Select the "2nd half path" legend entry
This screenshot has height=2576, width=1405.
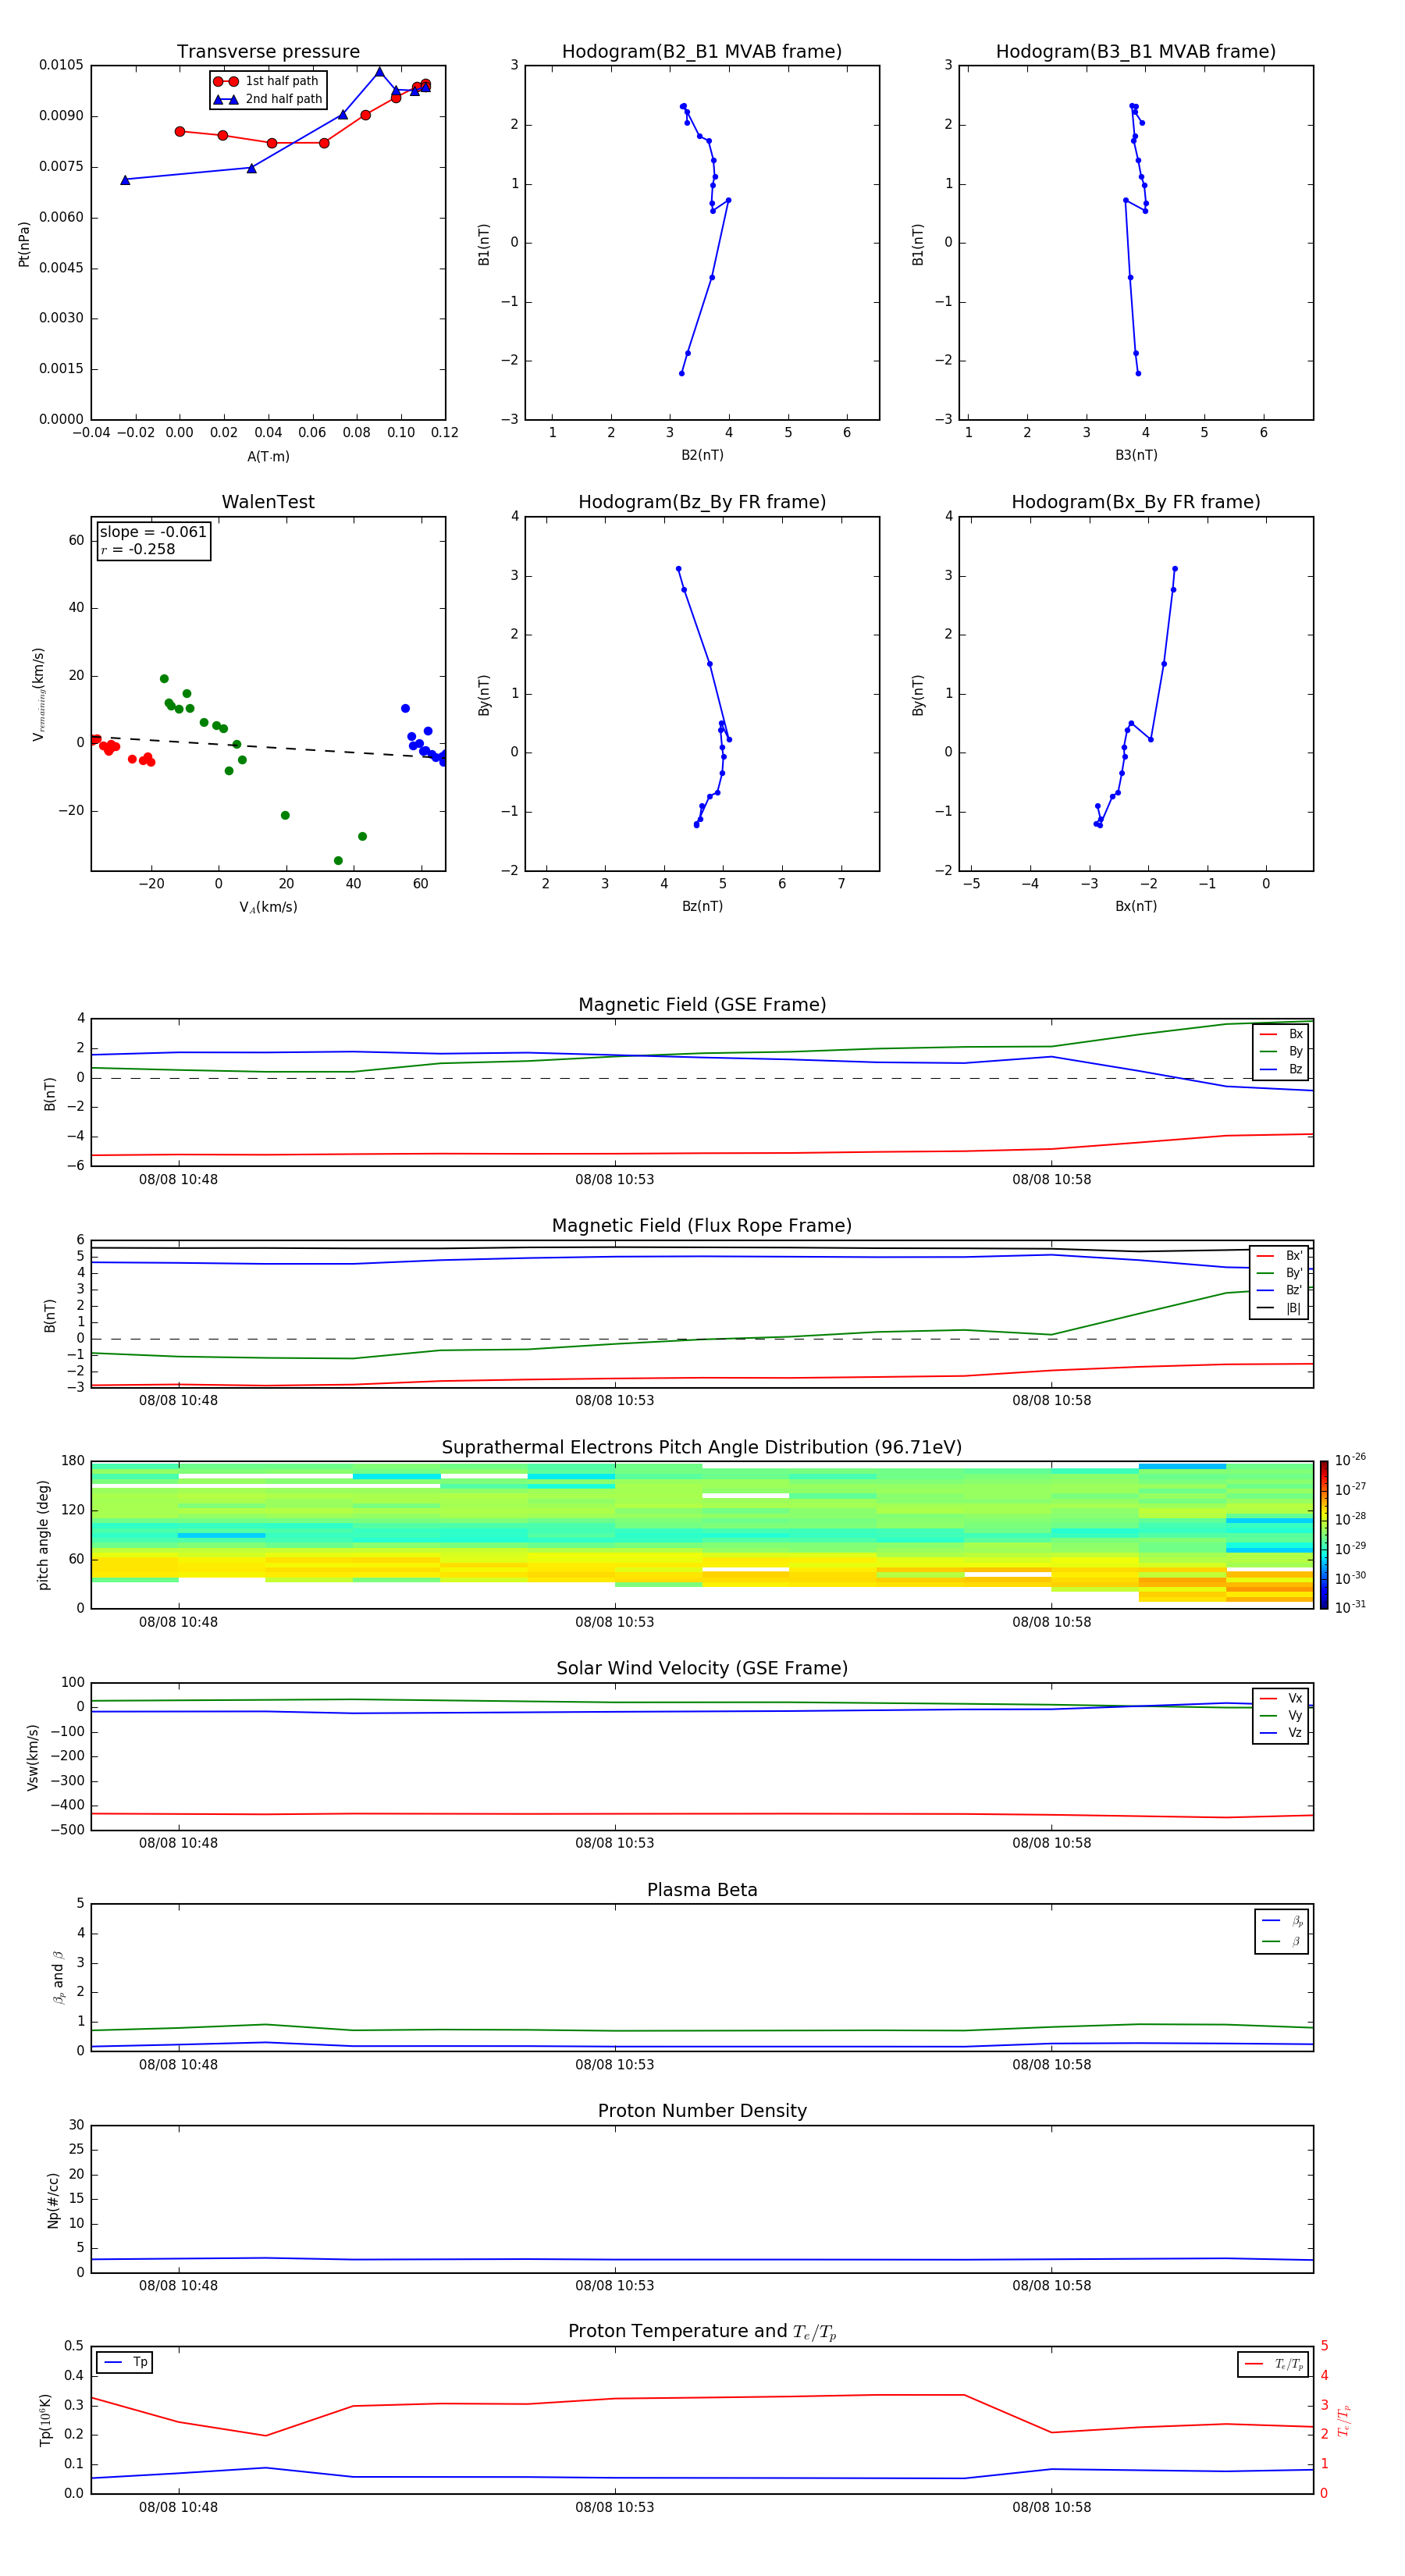coord(268,99)
